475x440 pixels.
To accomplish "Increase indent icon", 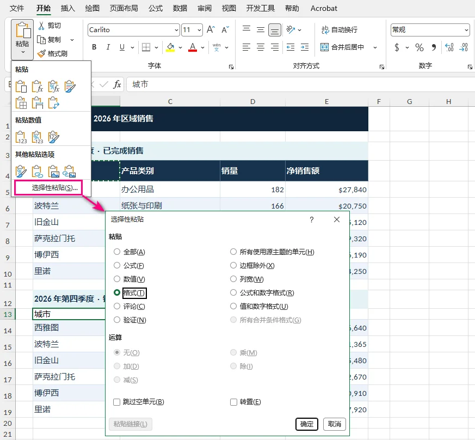I will pyautogui.click(x=305, y=47).
